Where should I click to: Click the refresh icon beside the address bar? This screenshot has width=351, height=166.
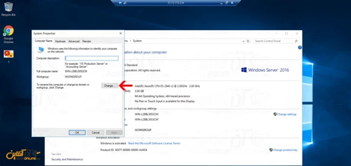click(x=248, y=41)
